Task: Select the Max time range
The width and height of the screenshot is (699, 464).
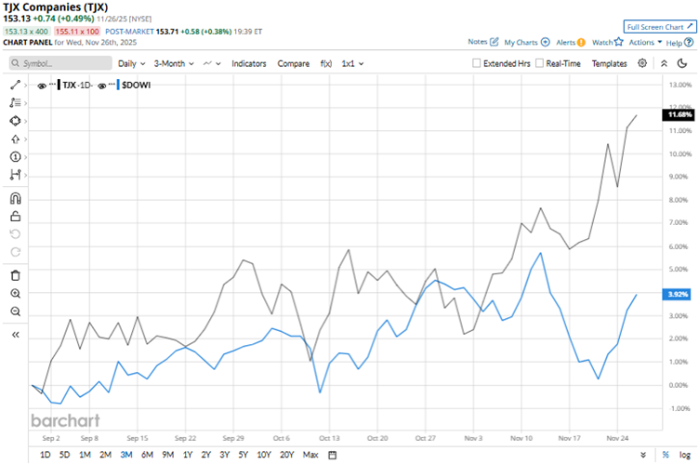Action: [x=310, y=455]
